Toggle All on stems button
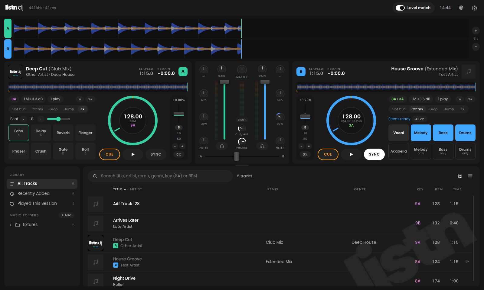The height and width of the screenshot is (290, 484). (420, 119)
